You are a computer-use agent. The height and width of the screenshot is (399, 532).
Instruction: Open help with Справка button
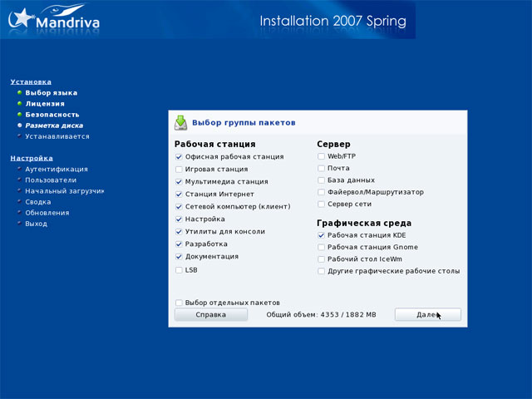click(x=210, y=314)
